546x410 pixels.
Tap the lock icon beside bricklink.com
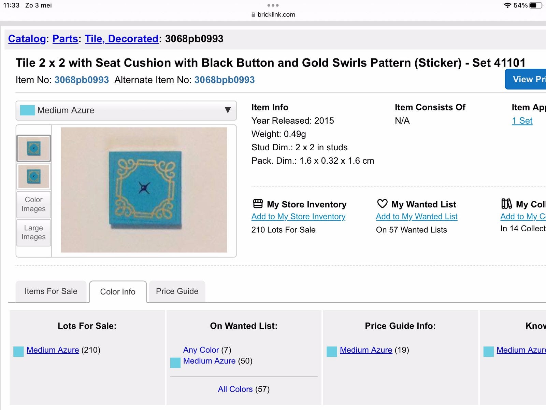[x=253, y=15]
